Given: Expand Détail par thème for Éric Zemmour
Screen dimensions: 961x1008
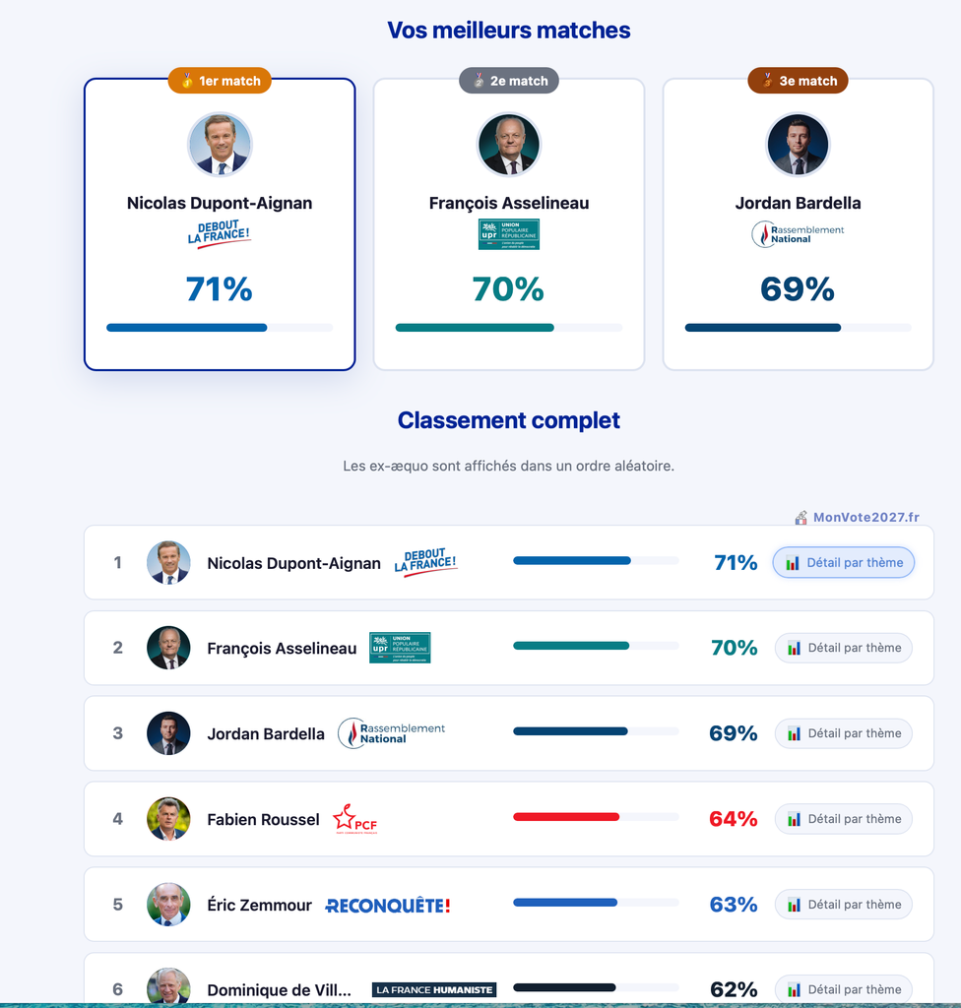Looking at the screenshot, I should (x=844, y=905).
